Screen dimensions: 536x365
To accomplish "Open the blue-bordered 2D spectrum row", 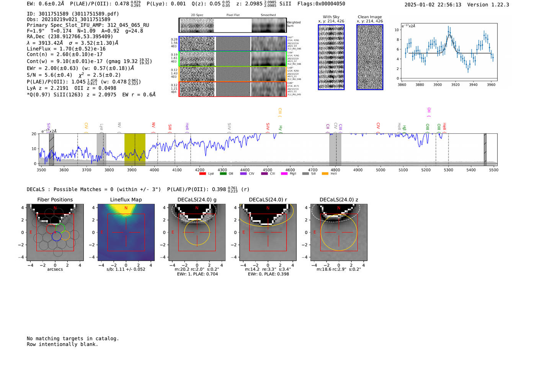I will click(233, 44).
